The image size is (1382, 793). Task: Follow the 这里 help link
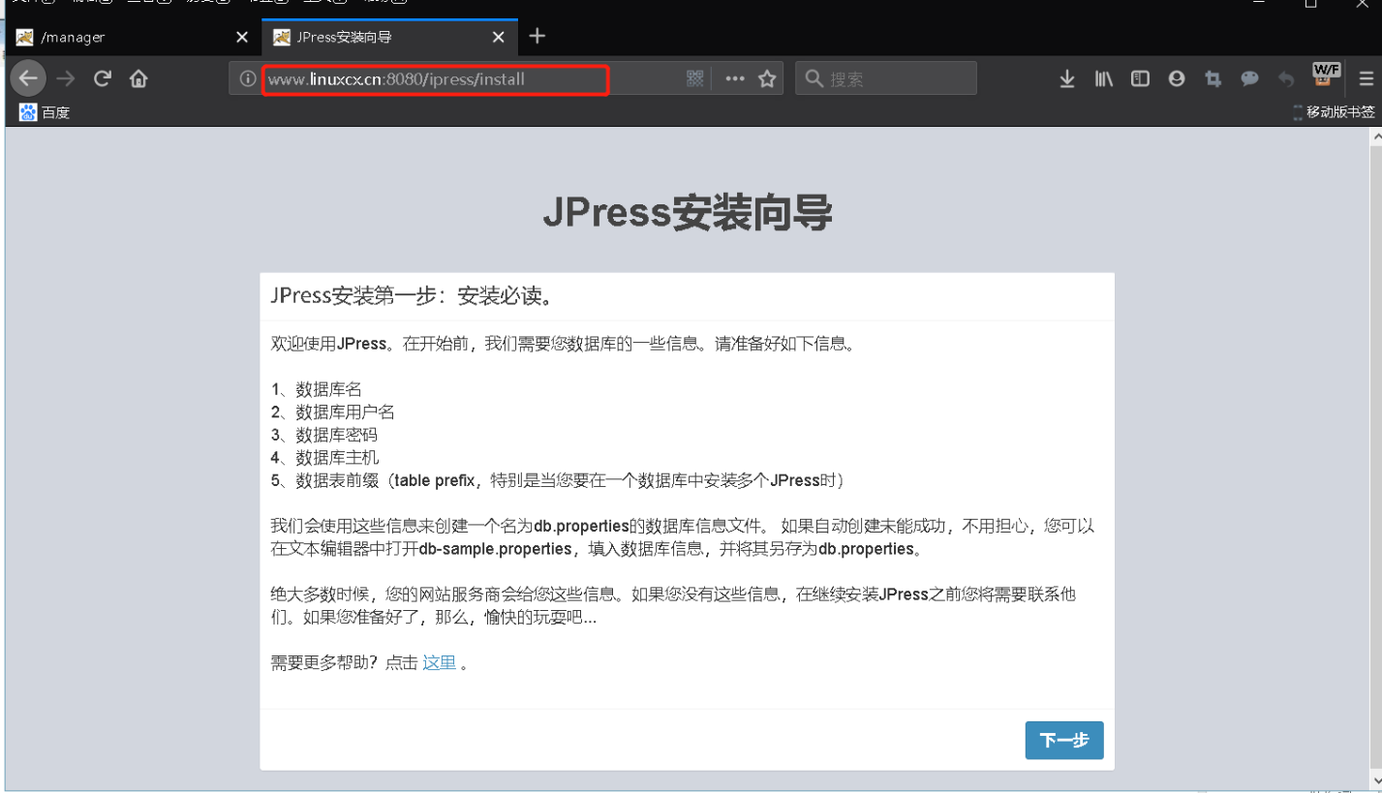(x=439, y=663)
